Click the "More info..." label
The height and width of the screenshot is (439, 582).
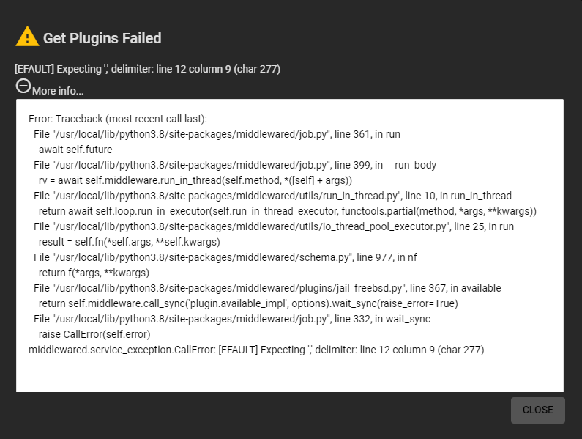[58, 91]
